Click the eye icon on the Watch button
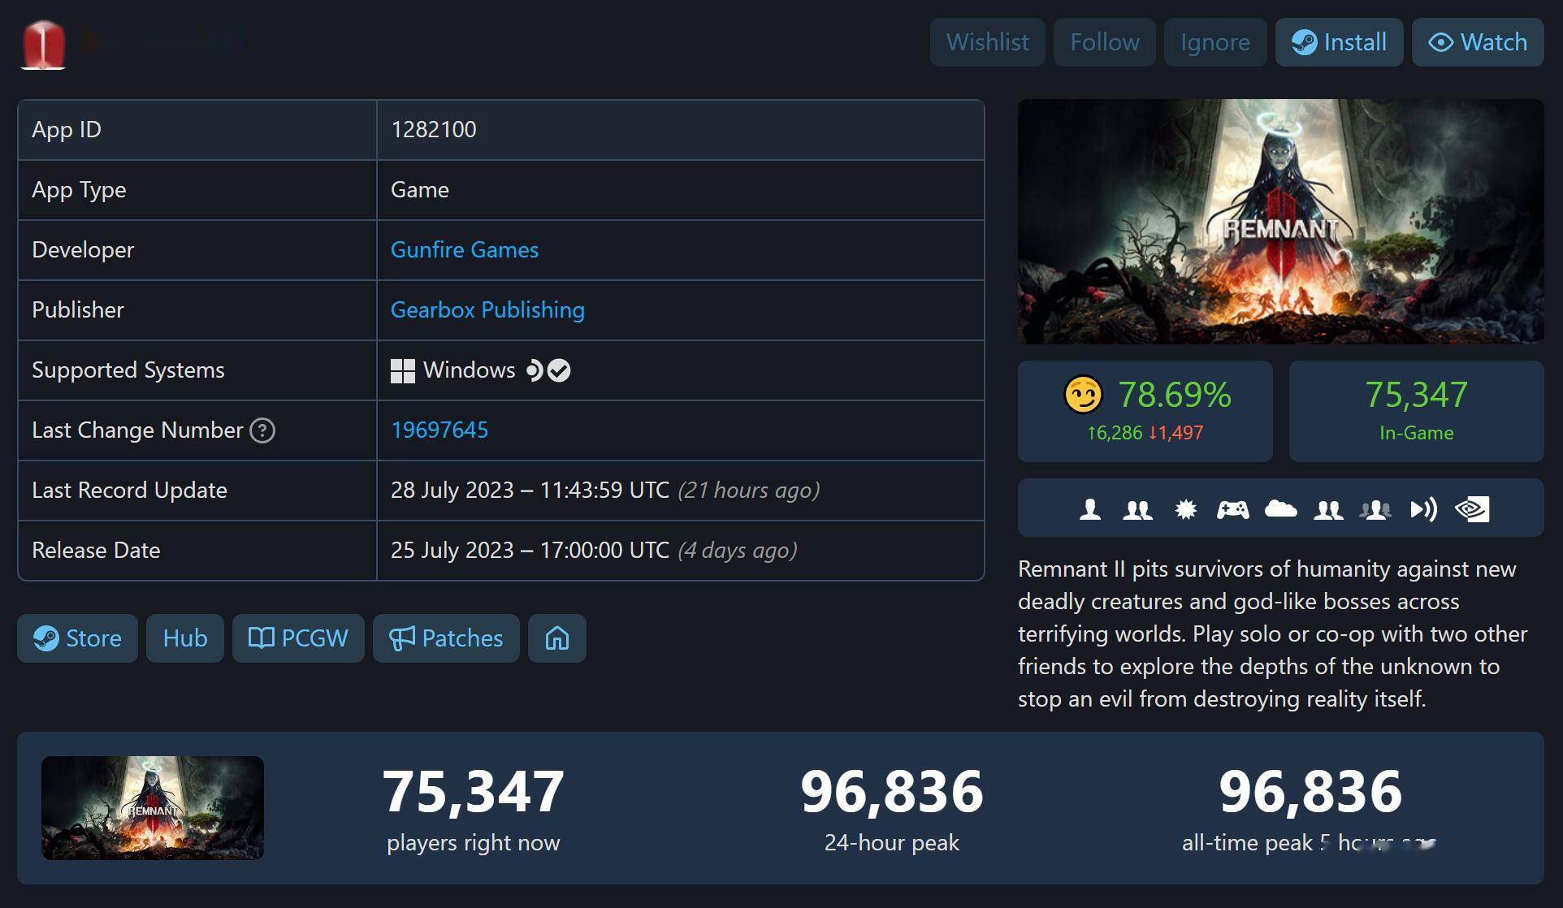This screenshot has height=908, width=1563. [x=1440, y=42]
